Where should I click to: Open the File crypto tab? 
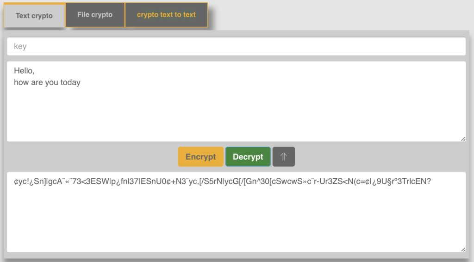tap(95, 15)
